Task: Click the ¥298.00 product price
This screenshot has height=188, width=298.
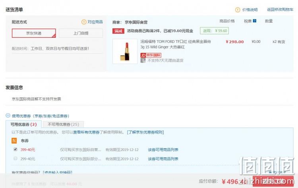Action: point(234,42)
